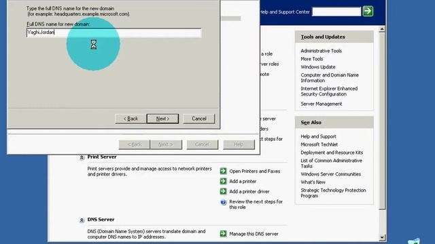Image resolution: width=435 pixels, height=244 pixels.
Task: Click the greyed Help button in the back dialog
Action: (239, 144)
